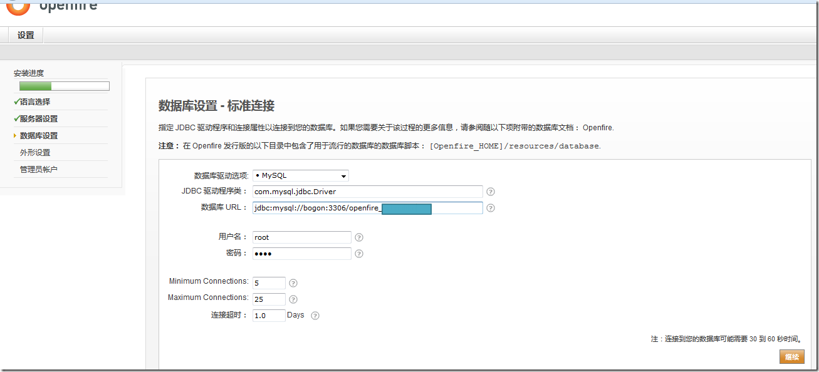Click the Openfire flame logo icon
Screen dimensions: 819x372
[18, 8]
